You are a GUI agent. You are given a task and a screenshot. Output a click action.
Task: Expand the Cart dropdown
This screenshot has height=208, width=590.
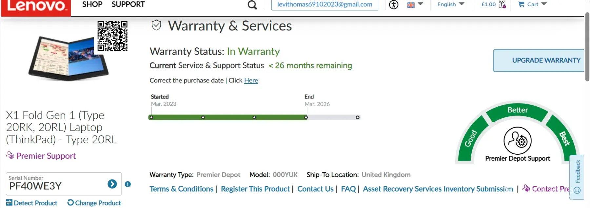tap(532, 4)
